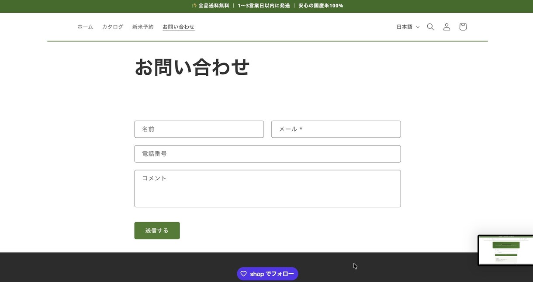Viewport: 533px width, 282px height.
Task: Open the カタログ menu item
Action: click(x=113, y=27)
